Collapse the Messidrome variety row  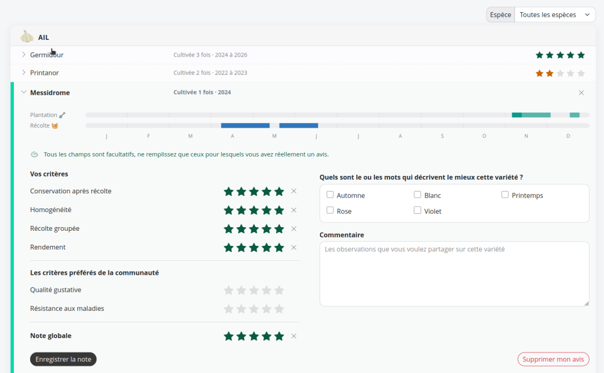24,92
